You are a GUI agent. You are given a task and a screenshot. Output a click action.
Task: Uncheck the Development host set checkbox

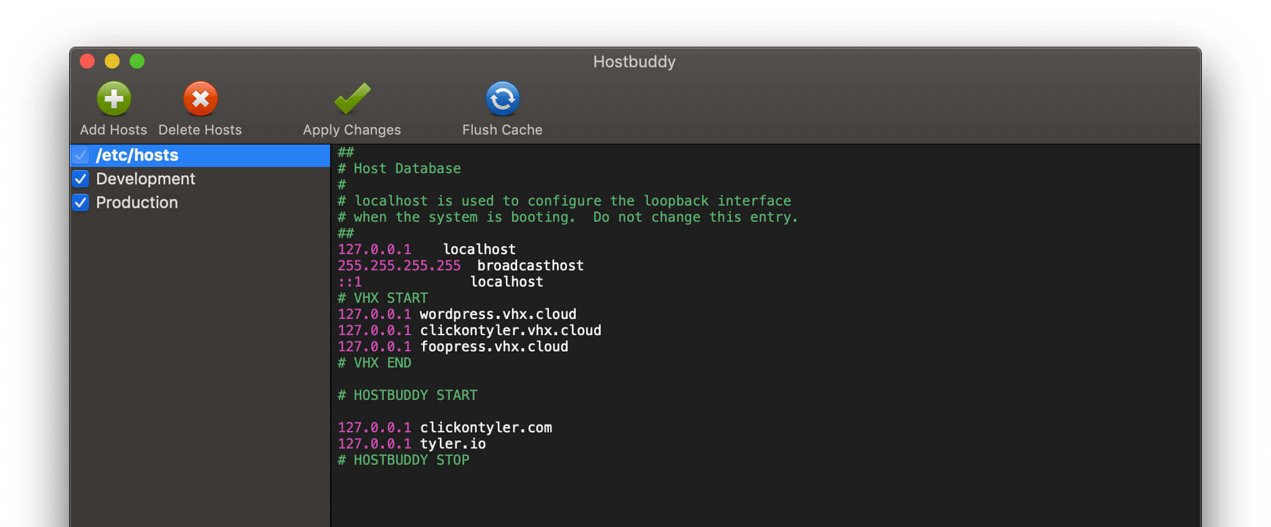(x=81, y=179)
